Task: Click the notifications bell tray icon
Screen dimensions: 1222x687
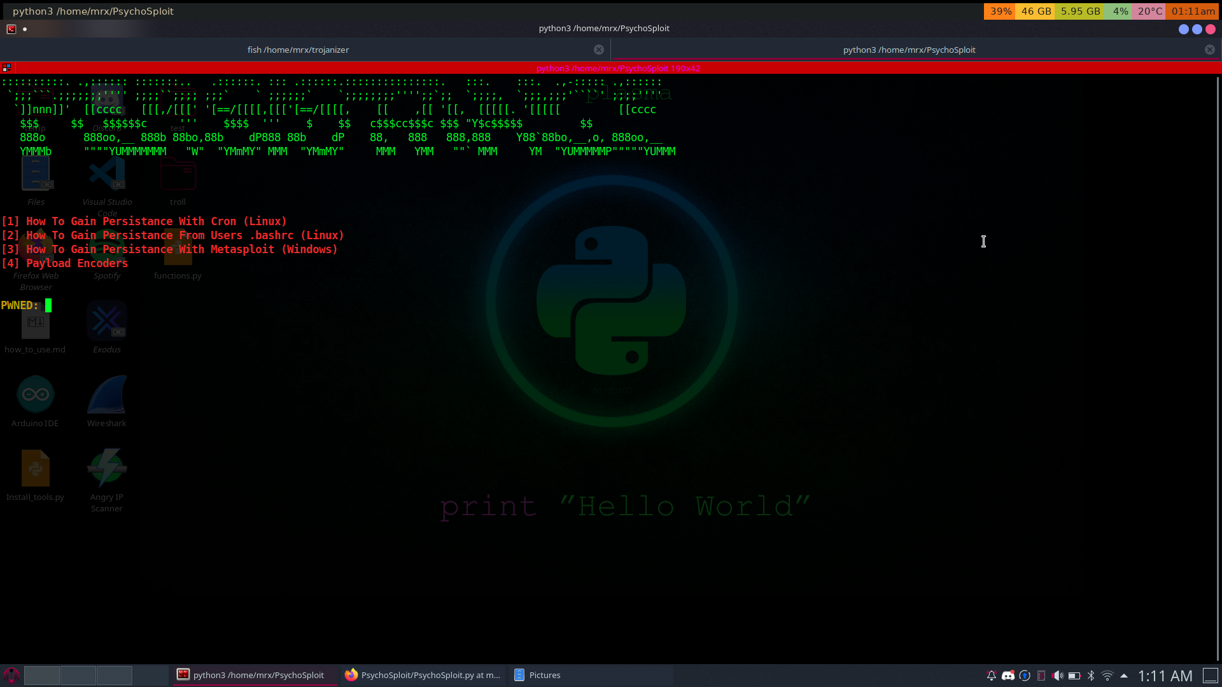Action: pyautogui.click(x=991, y=676)
